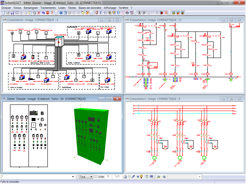Screen dimensions: 246x184
Task: Click the red X delete icon
Action: coord(39,13)
